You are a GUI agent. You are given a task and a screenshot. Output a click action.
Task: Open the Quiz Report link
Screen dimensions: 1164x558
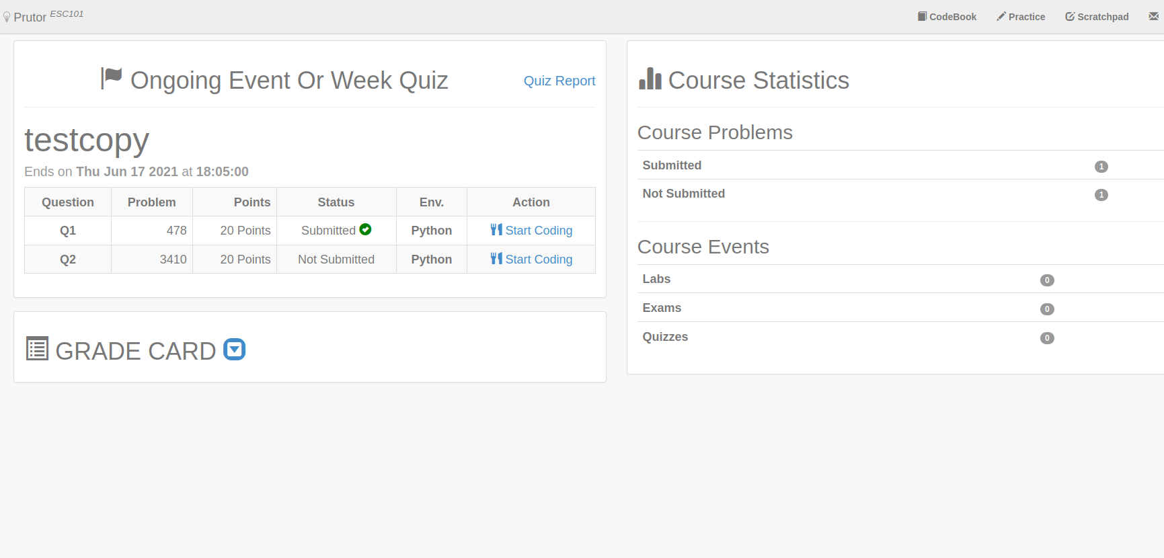tap(559, 81)
